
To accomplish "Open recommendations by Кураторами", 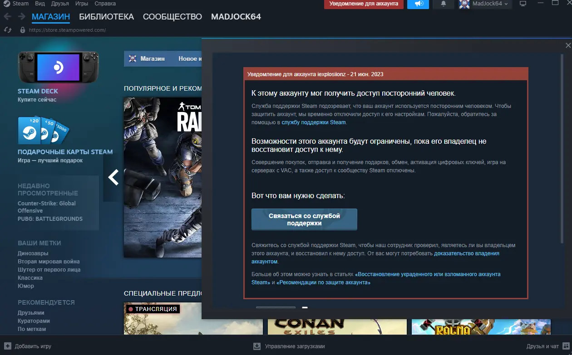I will click(34, 321).
